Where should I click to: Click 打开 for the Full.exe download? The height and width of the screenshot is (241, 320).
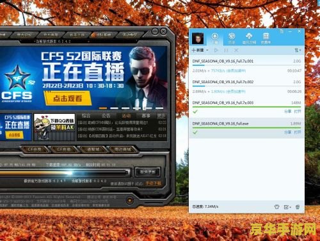pyautogui.click(x=298, y=132)
